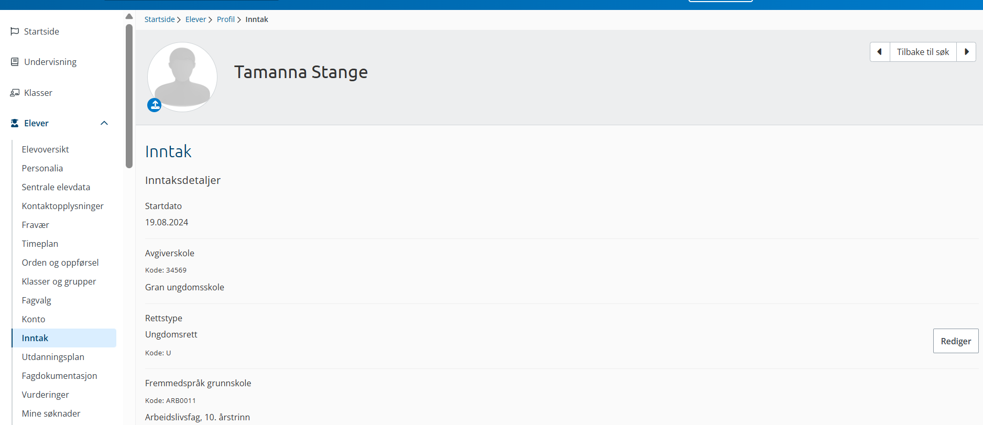Click the sidebar scroll-up arrow
The height and width of the screenshot is (425, 983).
point(129,16)
